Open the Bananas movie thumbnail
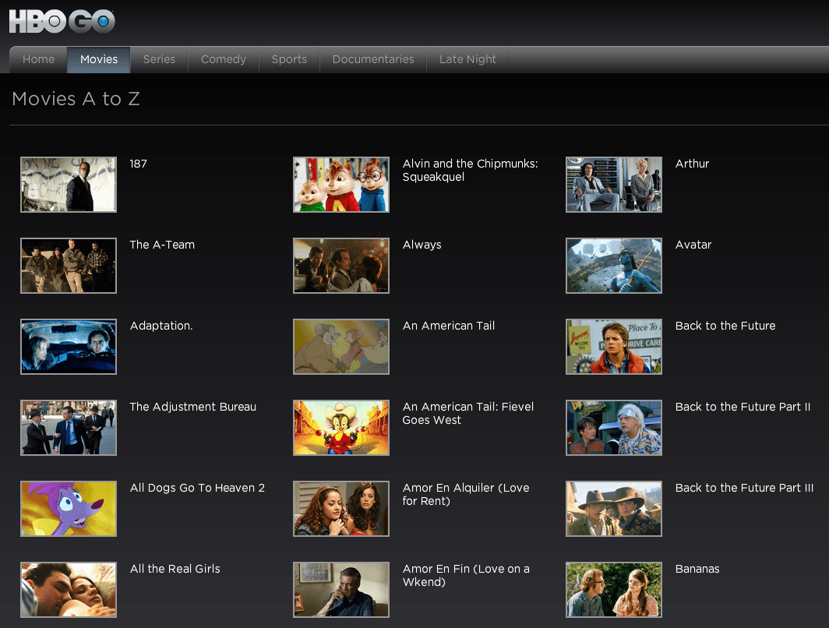This screenshot has height=628, width=829. point(614,590)
